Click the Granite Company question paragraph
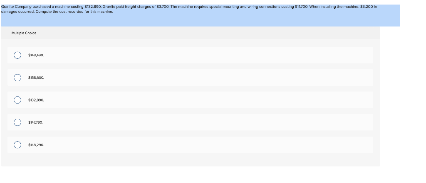The width and height of the screenshot is (426, 183). point(189,9)
